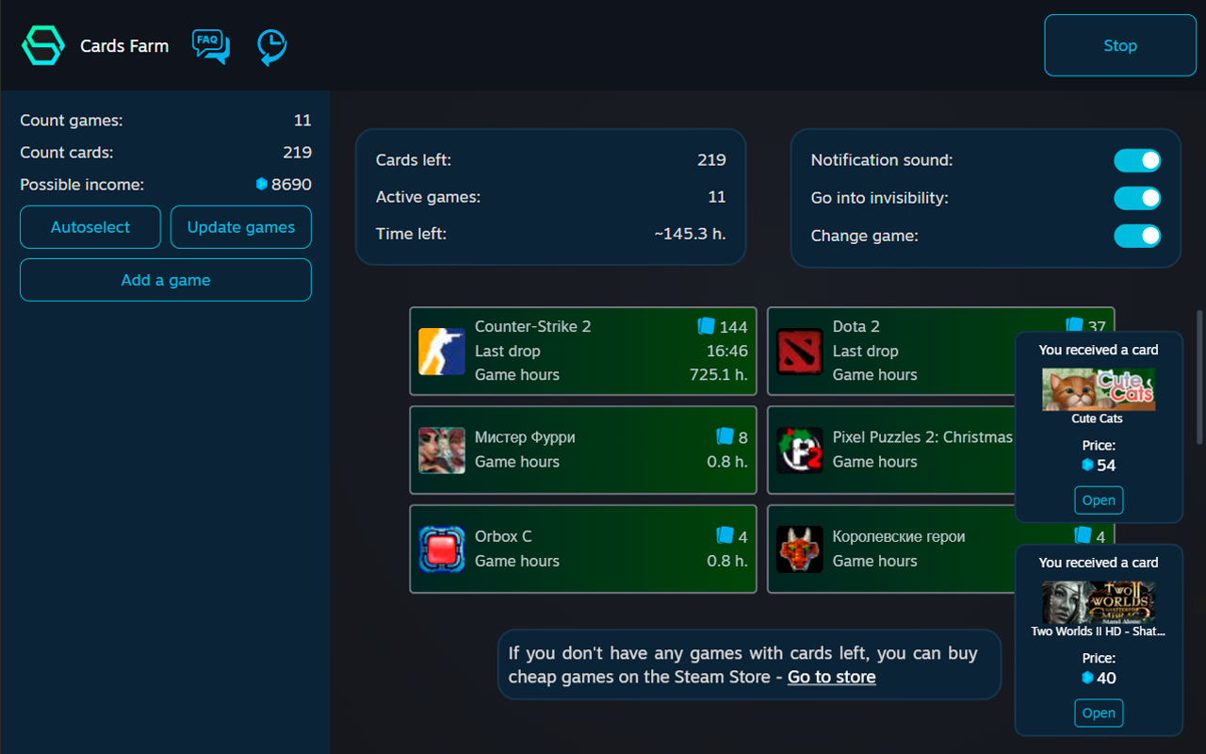Click the Orbox C game icon
This screenshot has height=754, width=1206.
(442, 549)
